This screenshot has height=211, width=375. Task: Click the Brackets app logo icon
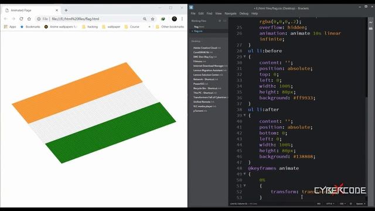(x=191, y=8)
